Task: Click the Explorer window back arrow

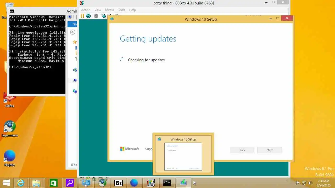Action: point(73,32)
